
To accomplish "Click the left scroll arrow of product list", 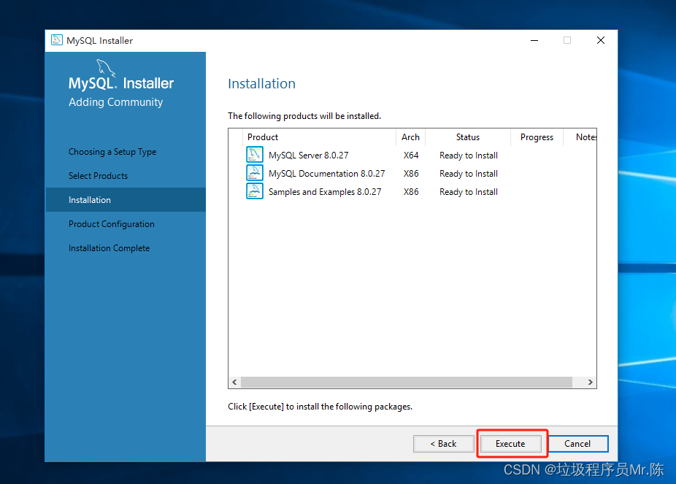I will pos(234,382).
